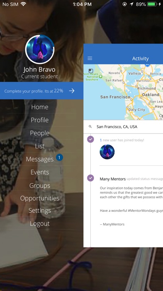Tap the arrow on the complete-profile banner
The image size is (163, 291).
tap(72, 91)
